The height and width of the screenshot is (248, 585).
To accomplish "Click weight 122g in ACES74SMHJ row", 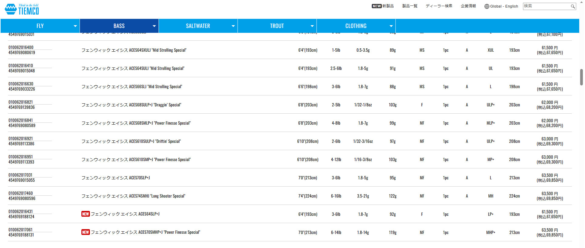I will click(393, 196).
